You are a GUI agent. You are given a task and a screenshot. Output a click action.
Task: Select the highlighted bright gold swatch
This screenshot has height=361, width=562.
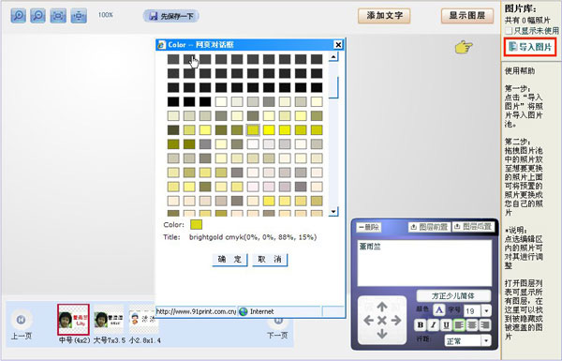pos(253,130)
